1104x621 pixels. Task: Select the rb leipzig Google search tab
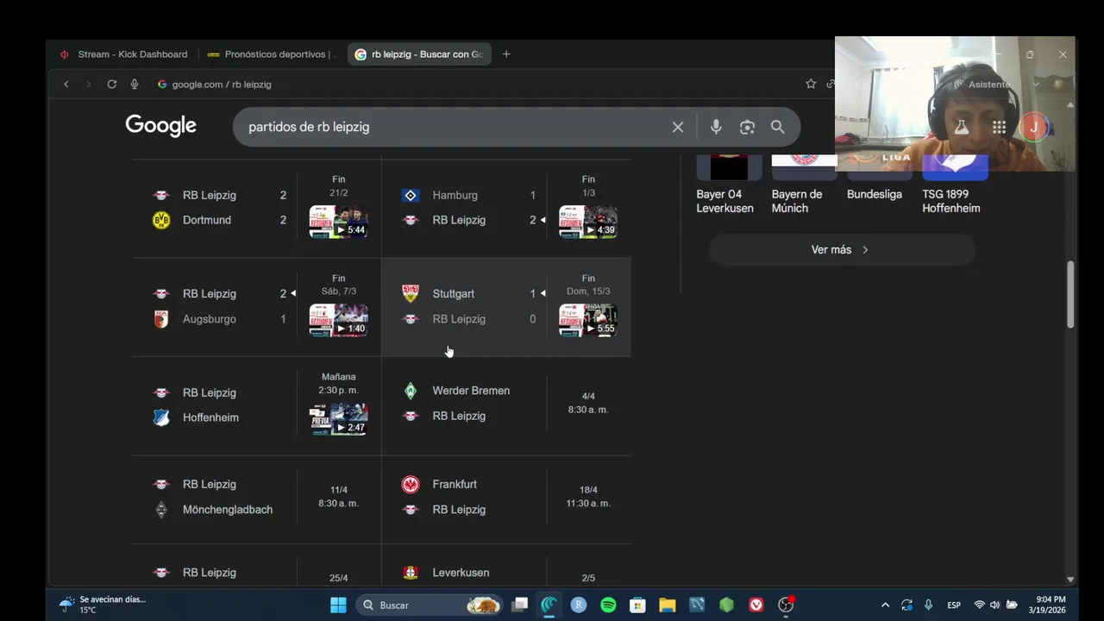pyautogui.click(x=419, y=54)
